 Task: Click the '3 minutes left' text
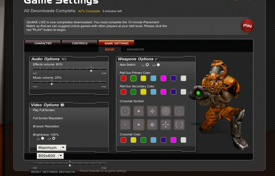(x=112, y=11)
